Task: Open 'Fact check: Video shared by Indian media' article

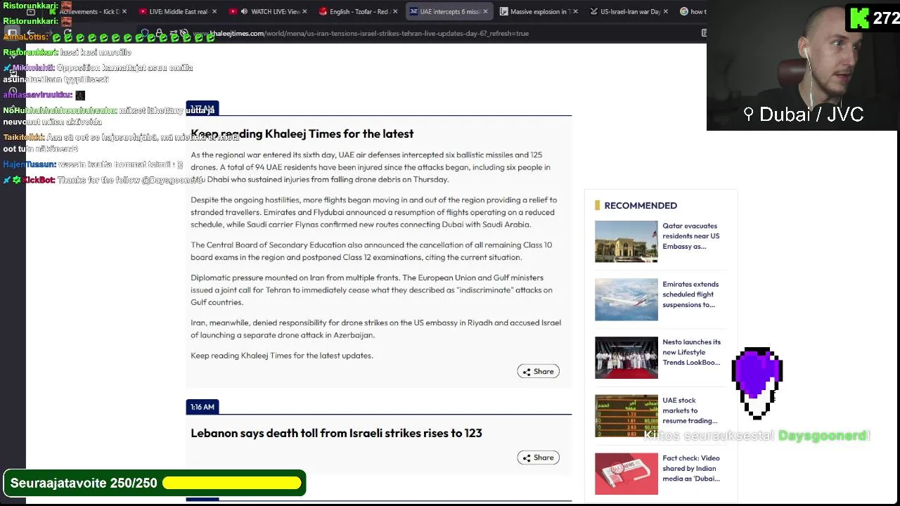Action: [691, 468]
